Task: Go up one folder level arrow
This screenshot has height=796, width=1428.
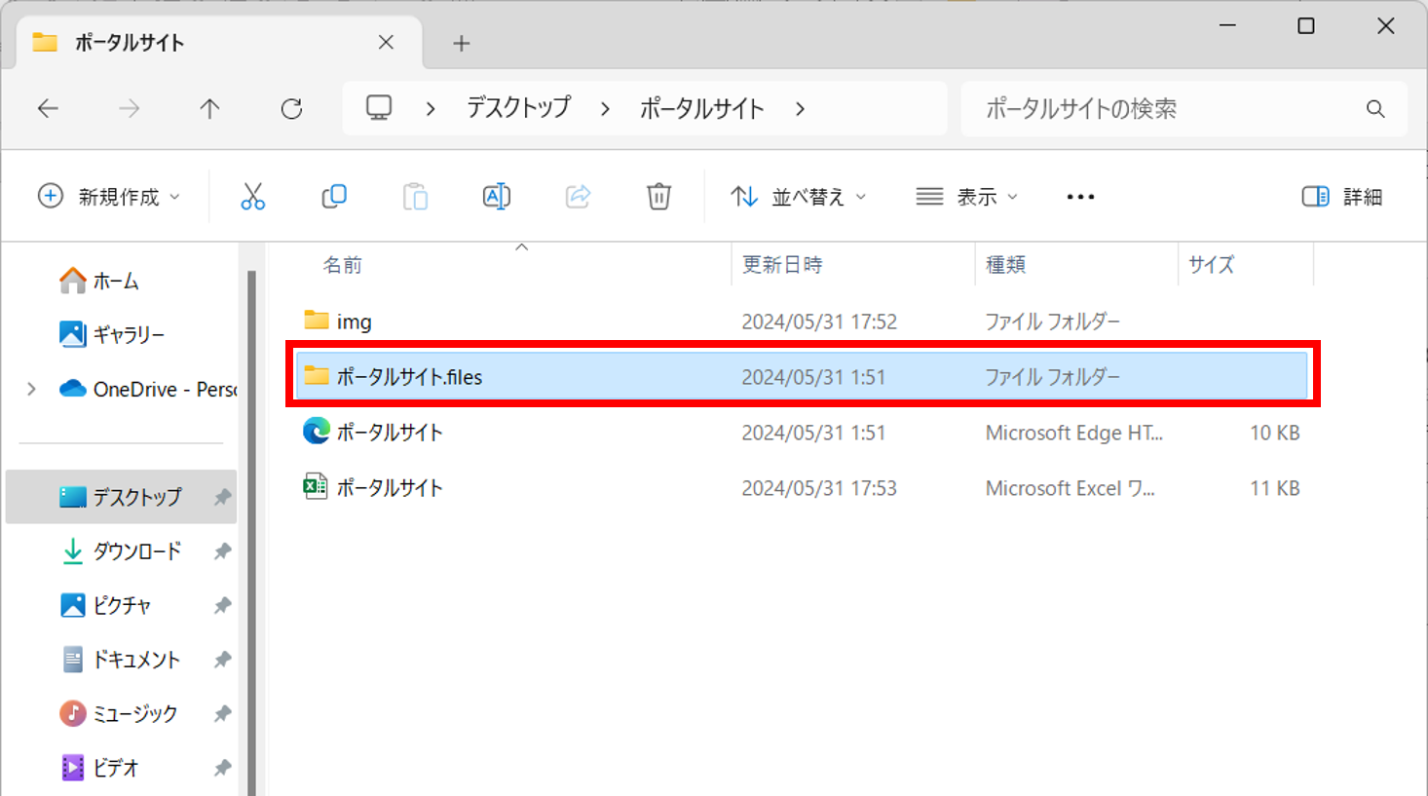Action: (x=209, y=109)
